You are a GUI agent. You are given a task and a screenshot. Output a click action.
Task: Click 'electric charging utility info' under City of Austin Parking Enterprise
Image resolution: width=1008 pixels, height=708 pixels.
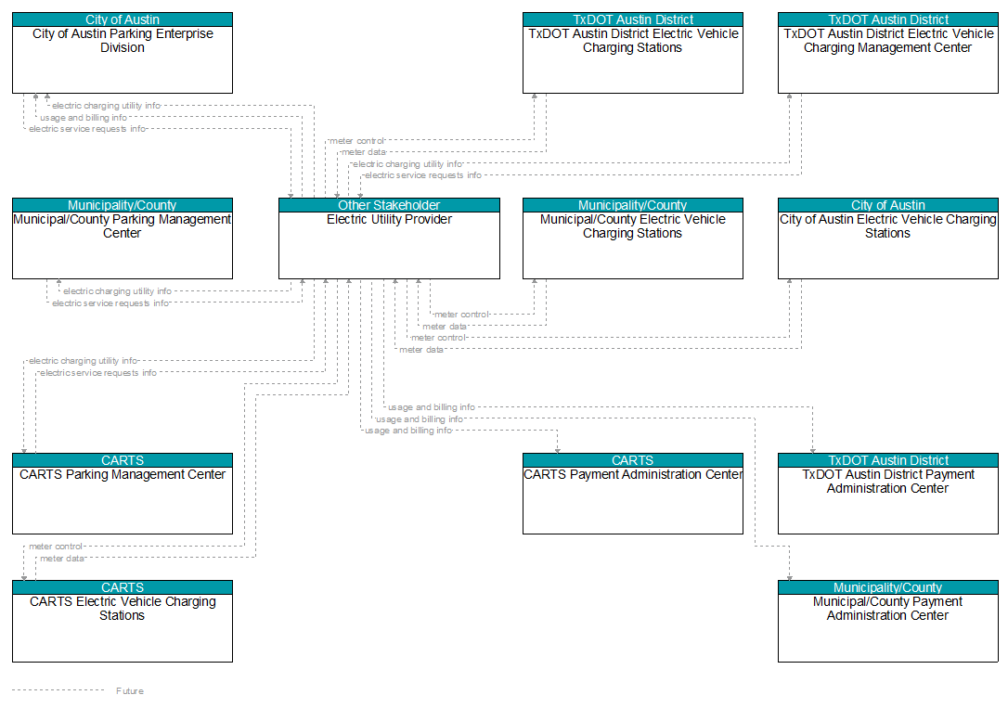[106, 106]
